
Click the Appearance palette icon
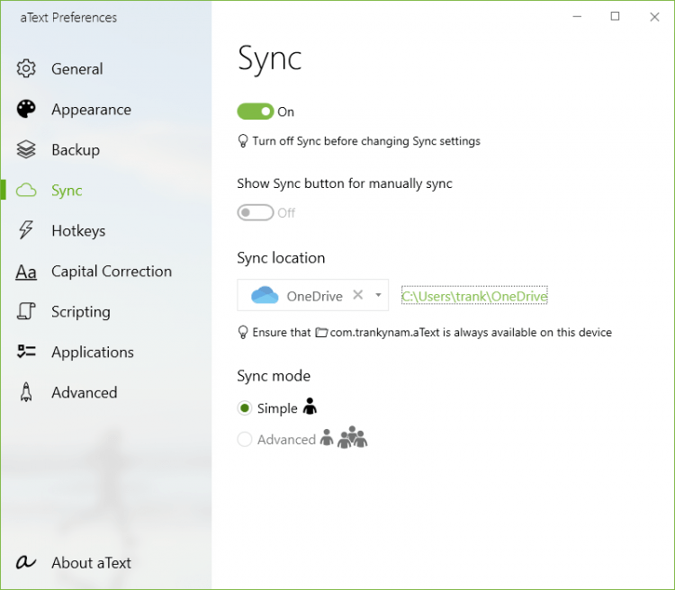pyautogui.click(x=26, y=110)
